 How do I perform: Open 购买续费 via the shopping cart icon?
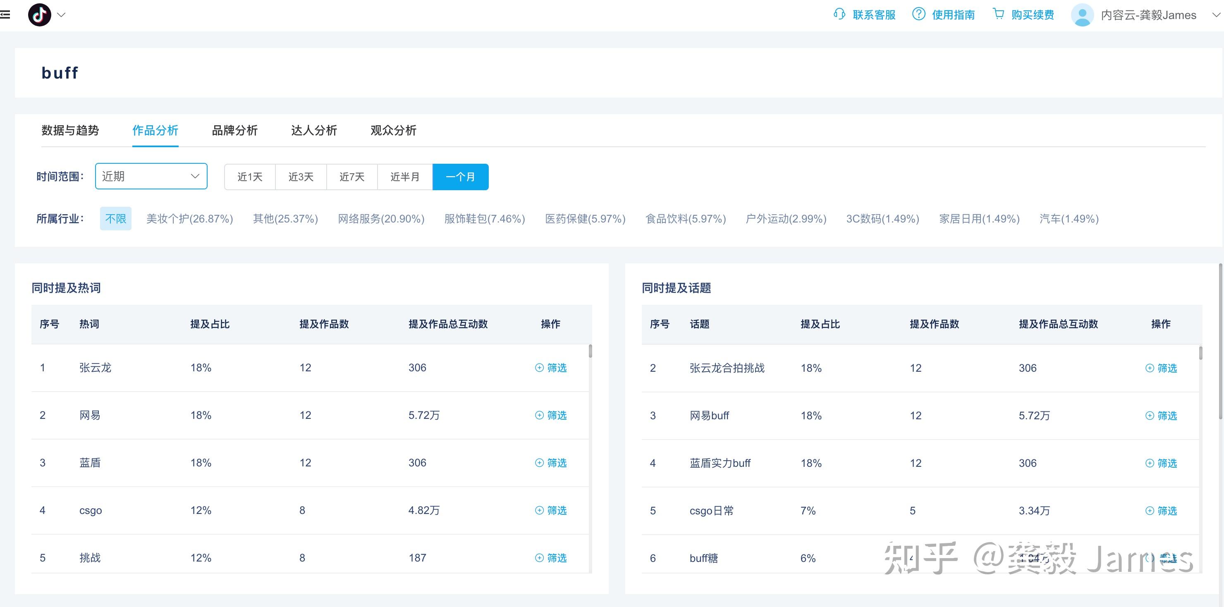tap(999, 15)
